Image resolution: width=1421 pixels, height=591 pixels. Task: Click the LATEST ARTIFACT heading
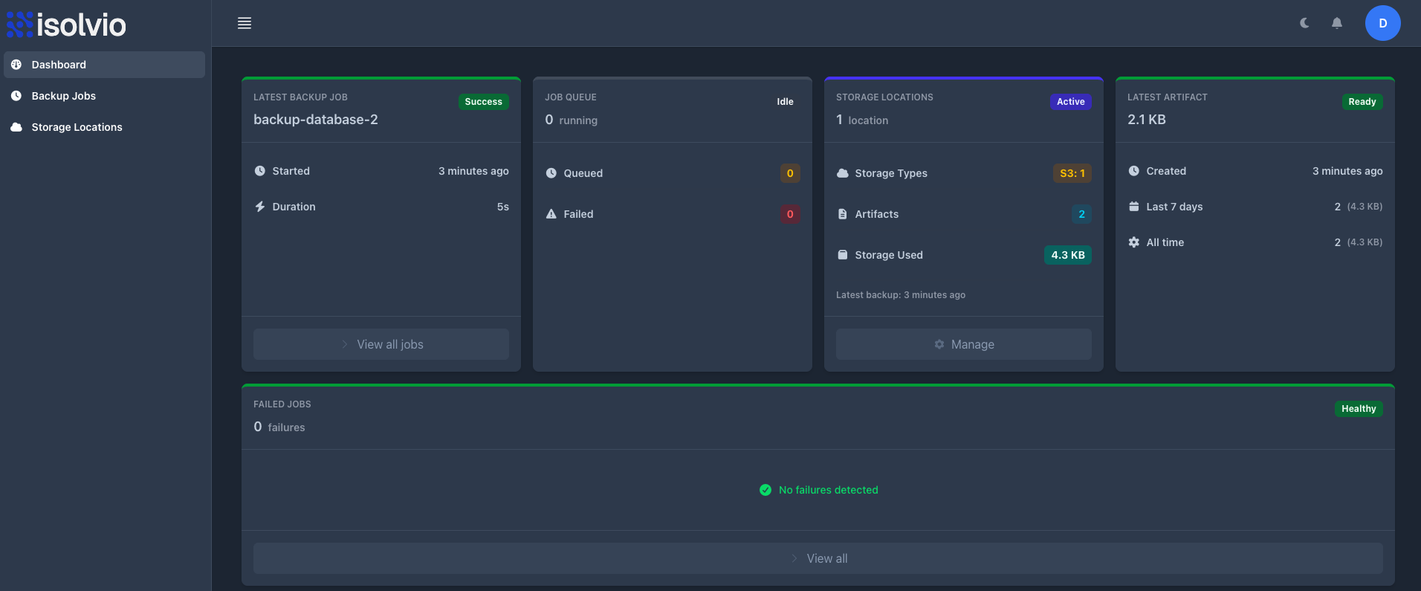coord(1168,97)
